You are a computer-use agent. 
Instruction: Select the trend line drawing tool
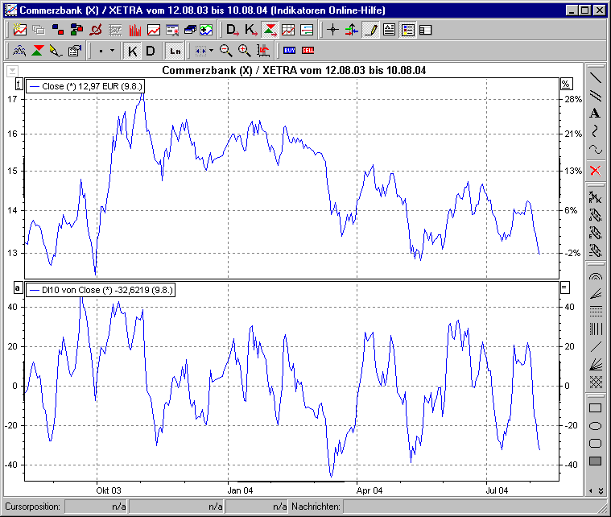tap(595, 78)
